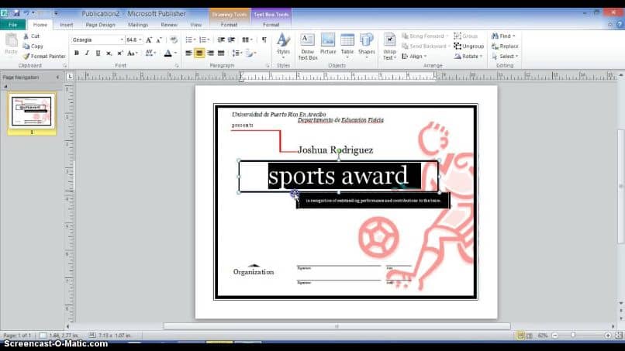This screenshot has width=625, height=351.
Task: Open Text Box Tools Format tab
Action: pos(271,25)
